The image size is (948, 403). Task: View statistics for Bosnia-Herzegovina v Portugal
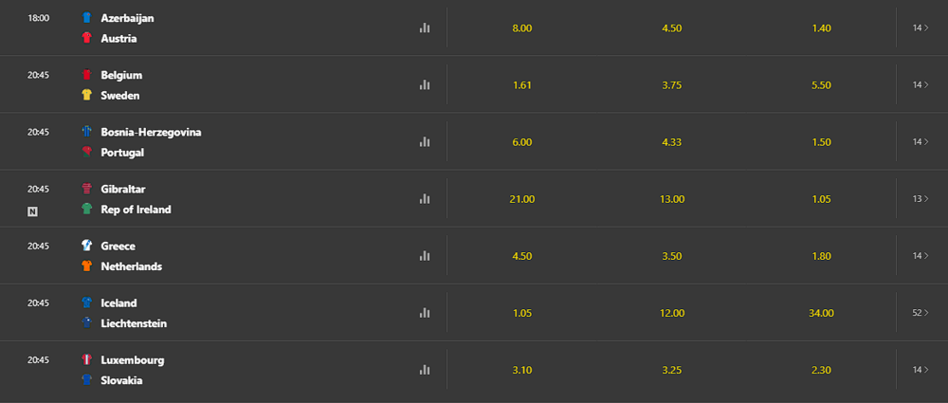[425, 142]
